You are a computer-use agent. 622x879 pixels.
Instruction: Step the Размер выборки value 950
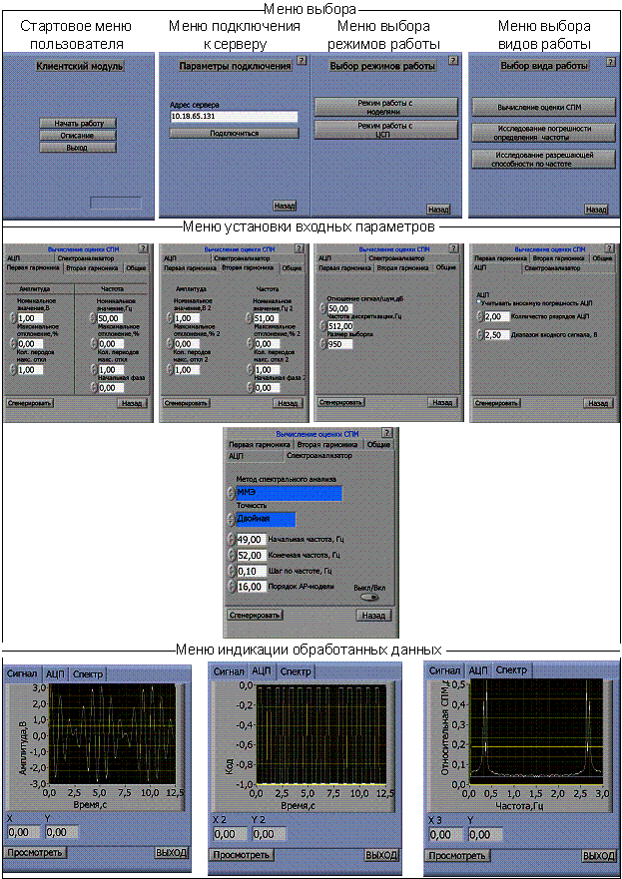[323, 343]
